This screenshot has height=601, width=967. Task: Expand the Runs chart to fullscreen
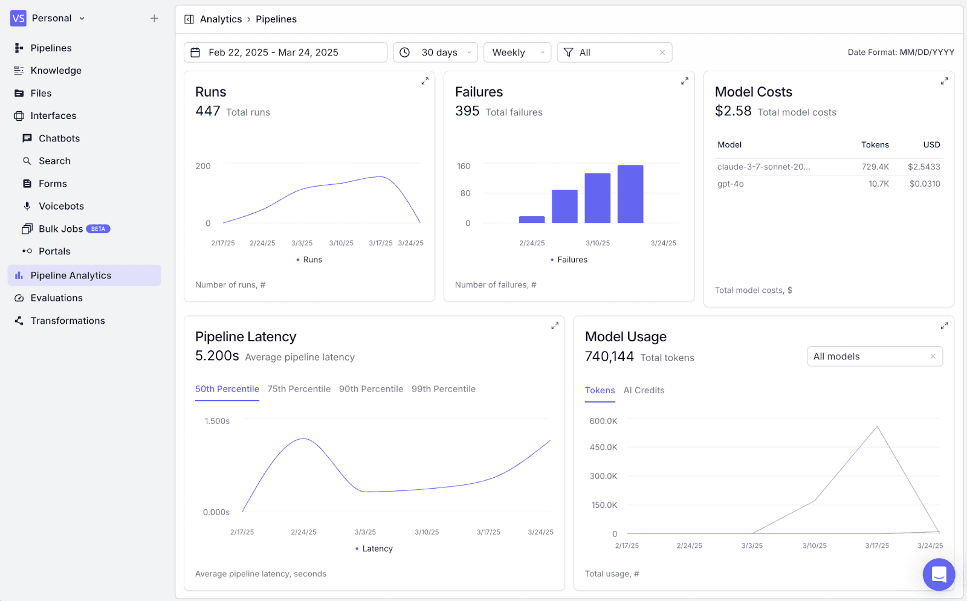coord(425,81)
